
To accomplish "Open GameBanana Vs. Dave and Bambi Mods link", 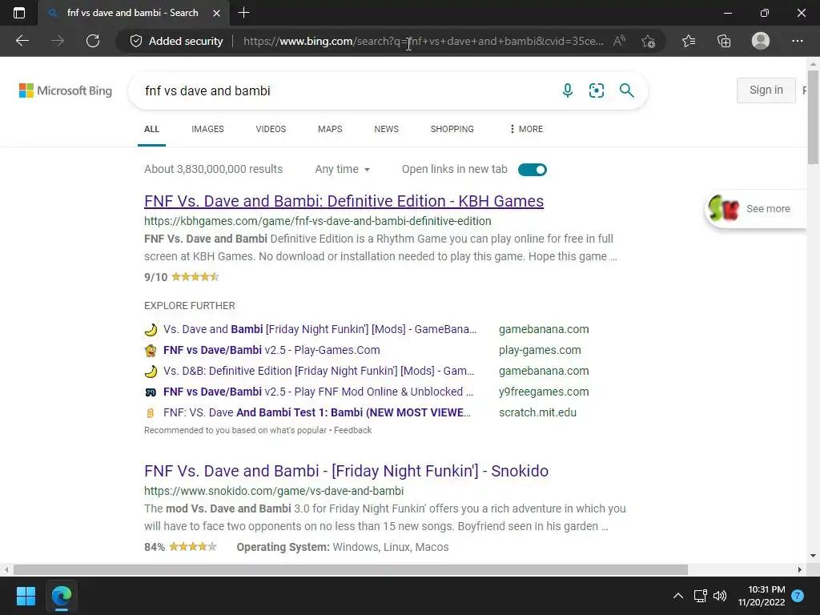I will click(x=320, y=329).
